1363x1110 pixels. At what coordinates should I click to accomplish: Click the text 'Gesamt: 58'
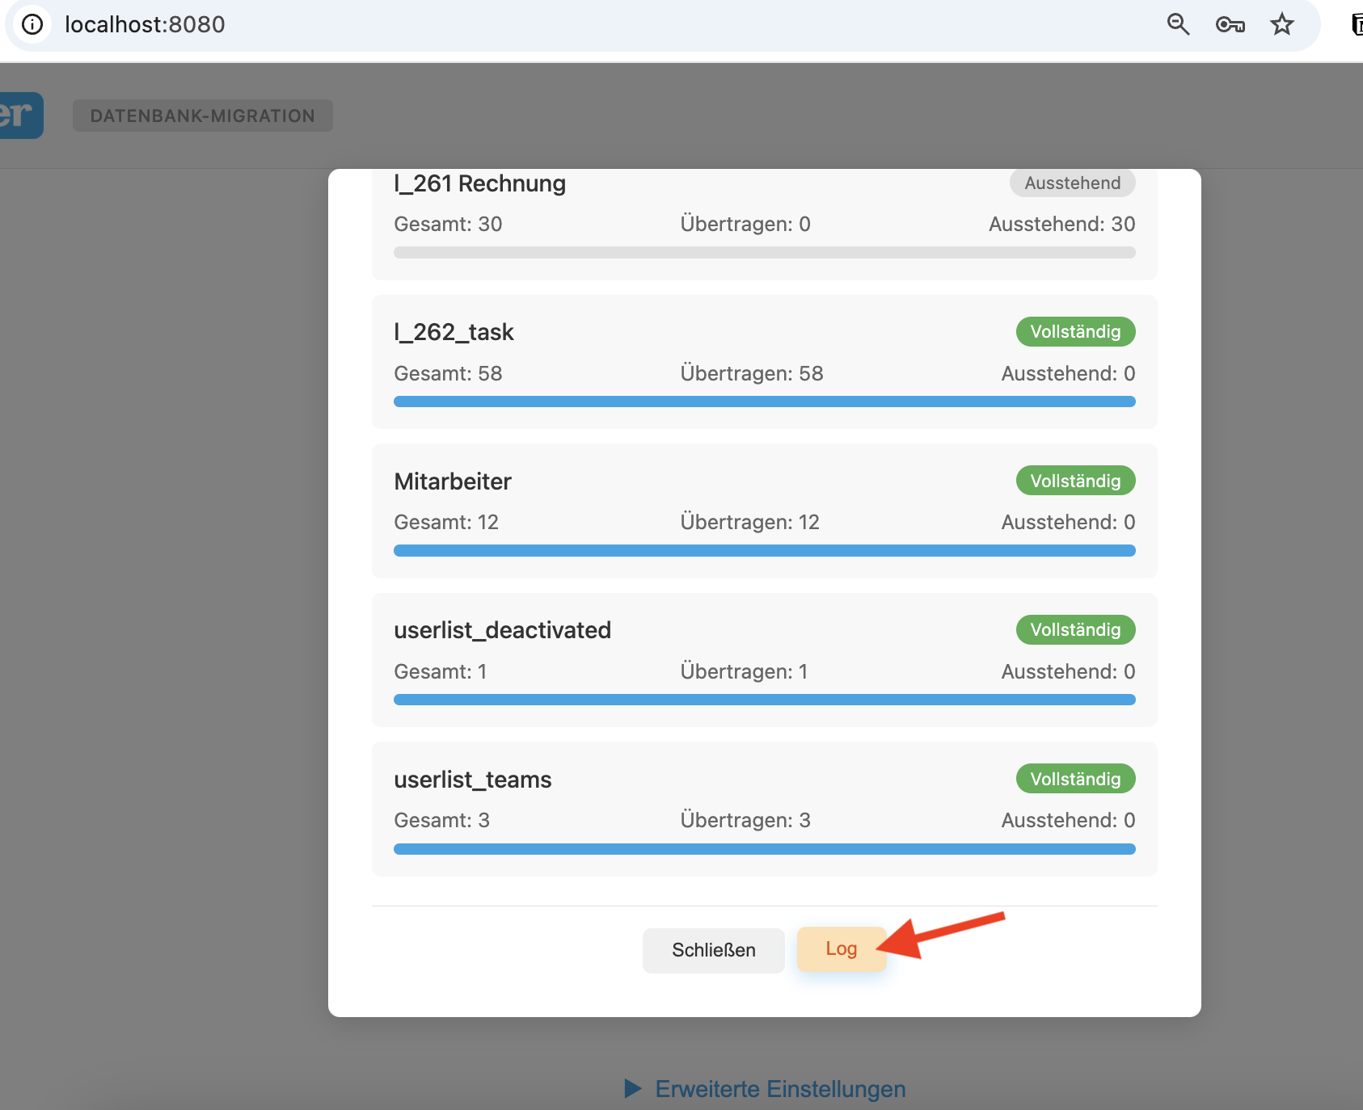click(449, 373)
